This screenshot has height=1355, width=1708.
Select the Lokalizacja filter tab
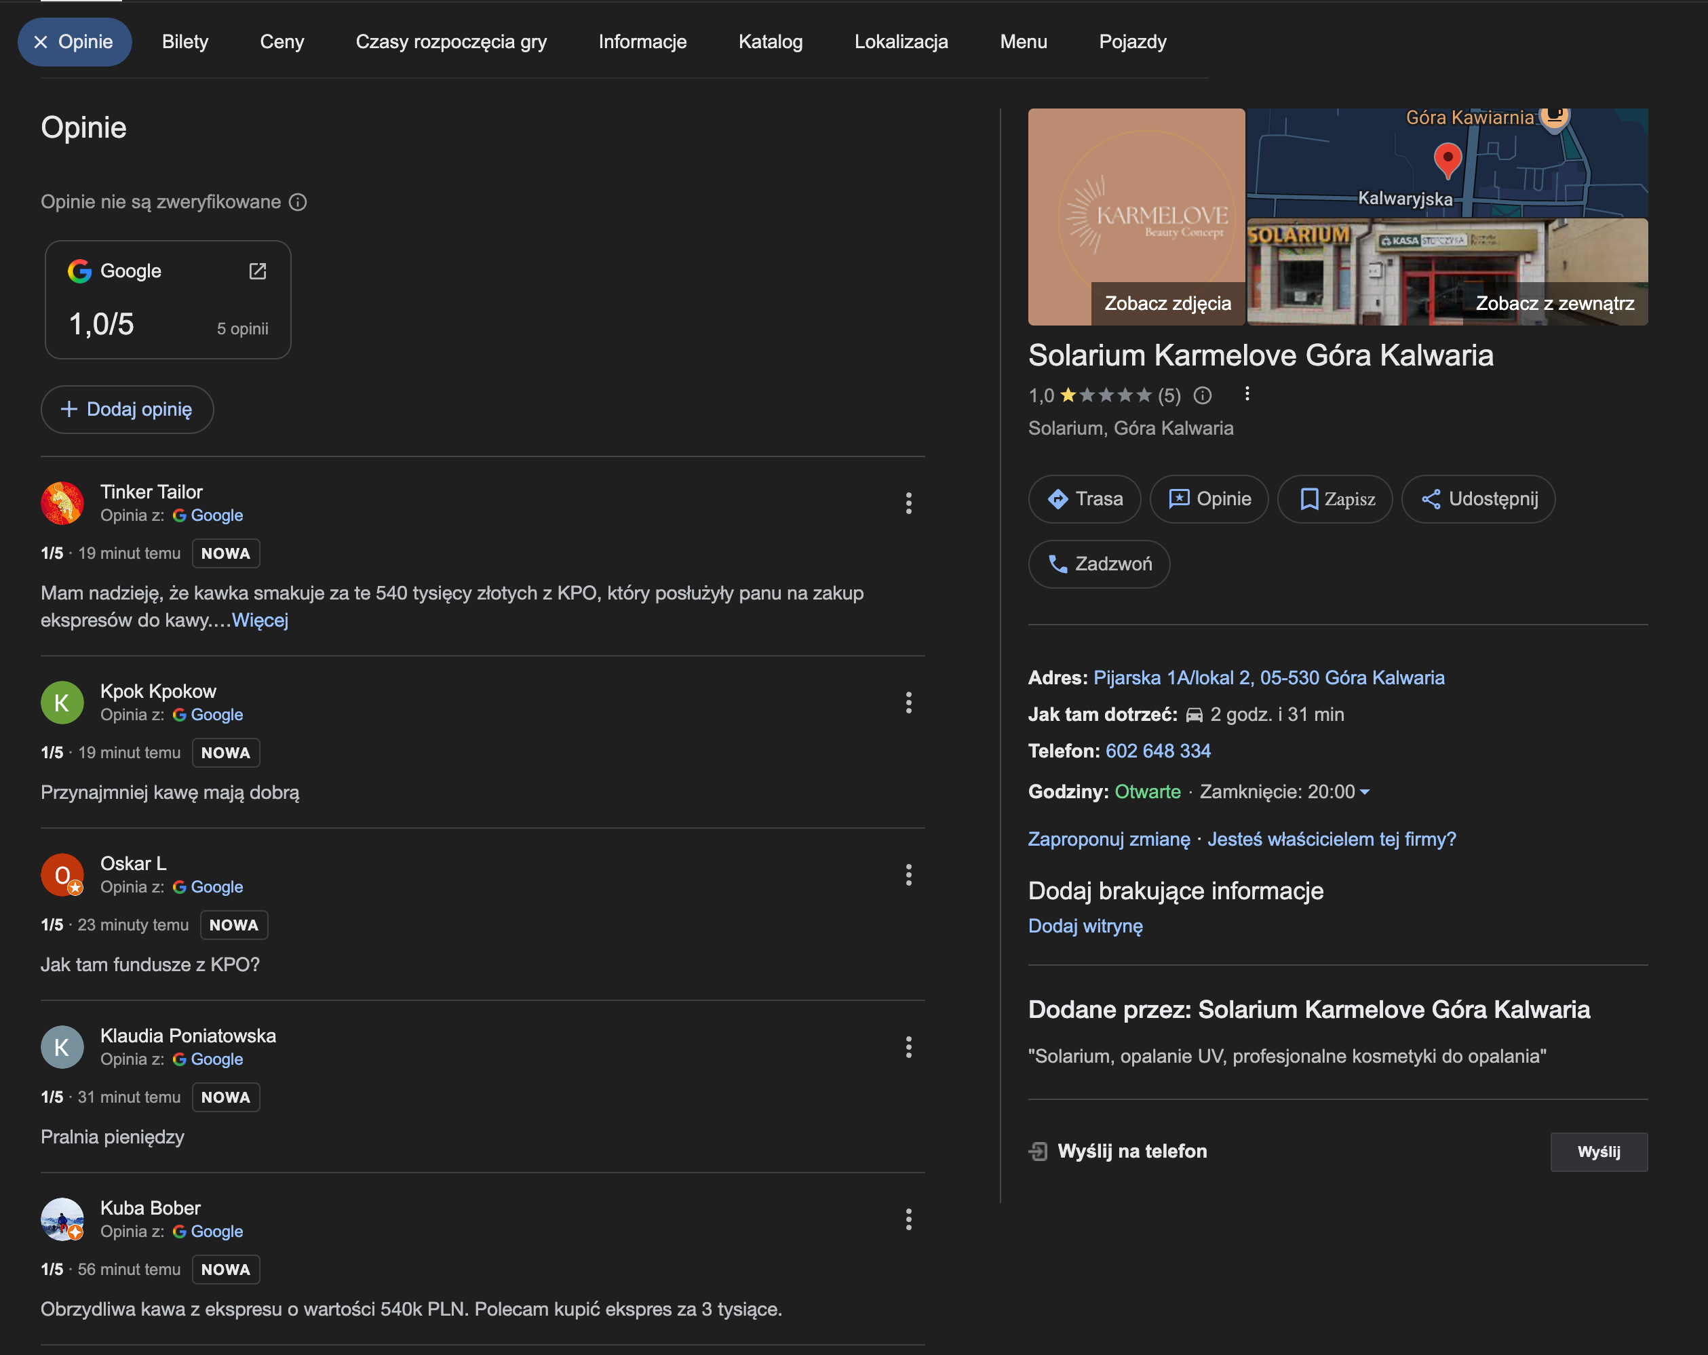pos(901,42)
